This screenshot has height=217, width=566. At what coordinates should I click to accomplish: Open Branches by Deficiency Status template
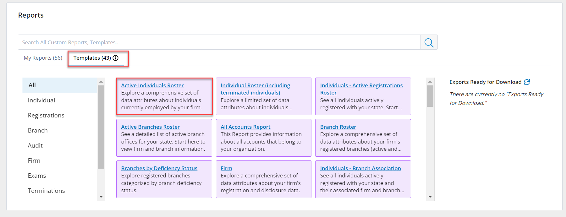click(159, 168)
